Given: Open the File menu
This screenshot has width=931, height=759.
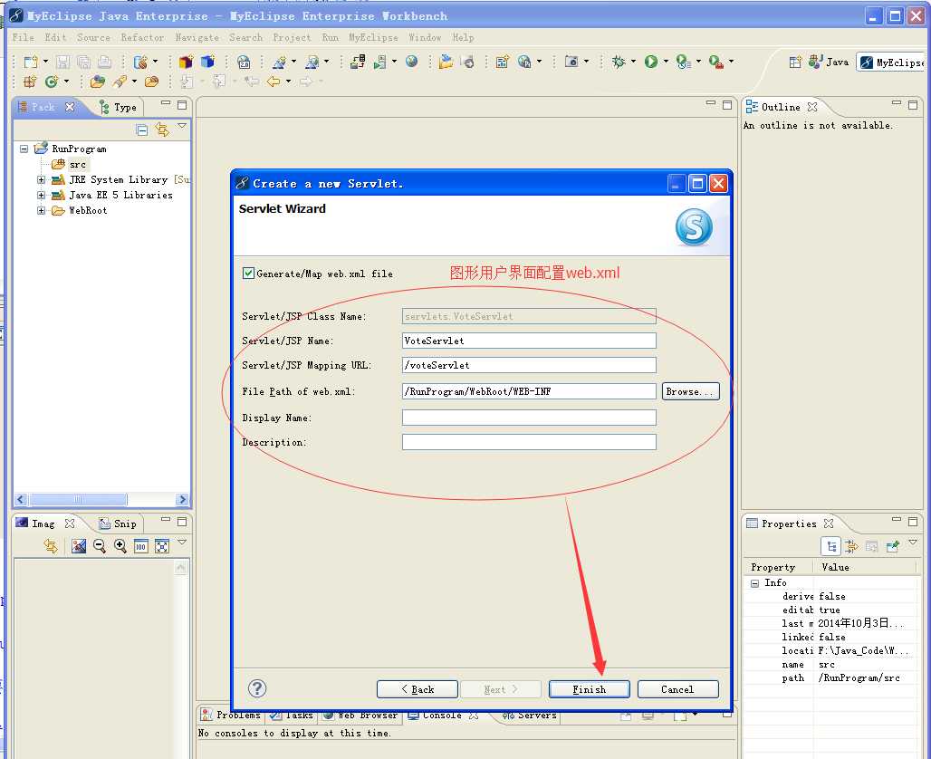Looking at the screenshot, I should point(24,37).
